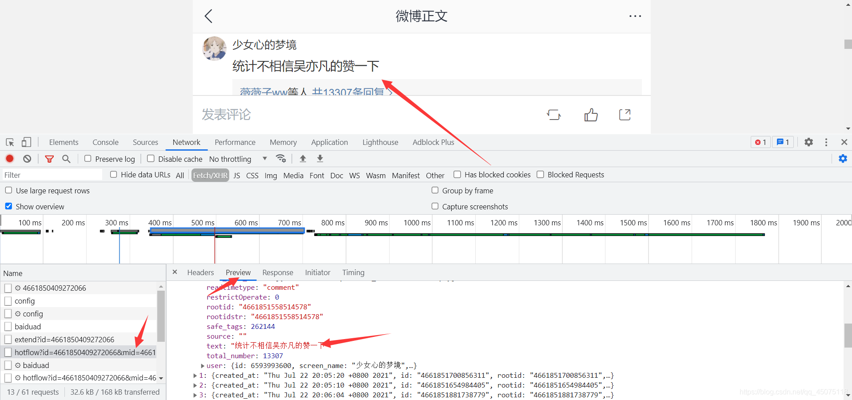This screenshot has width=852, height=400.
Task: Select the Img request type filter
Action: pyautogui.click(x=271, y=175)
